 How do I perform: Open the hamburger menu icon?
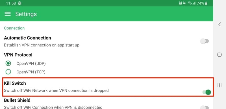[x=8, y=14]
